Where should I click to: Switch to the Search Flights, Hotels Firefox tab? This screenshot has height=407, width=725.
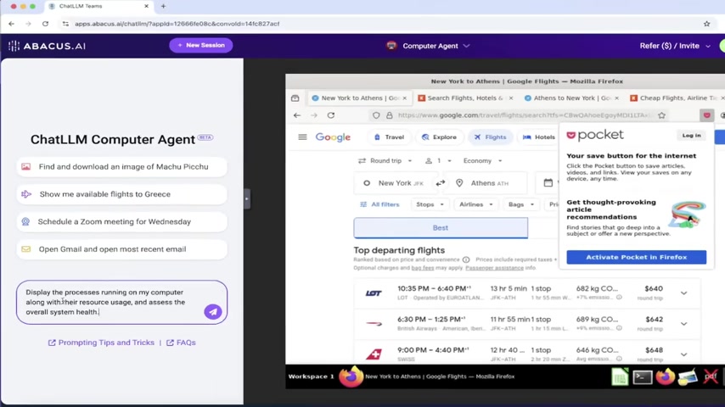click(465, 98)
